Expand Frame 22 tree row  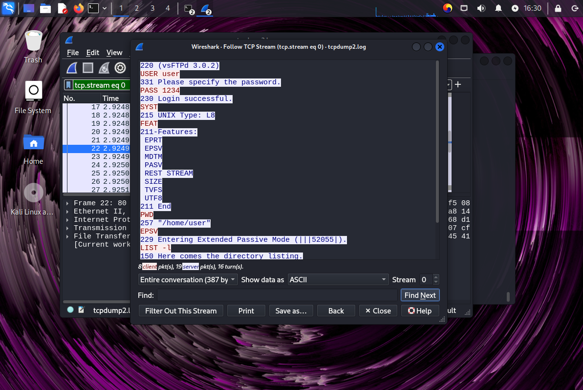[67, 203]
